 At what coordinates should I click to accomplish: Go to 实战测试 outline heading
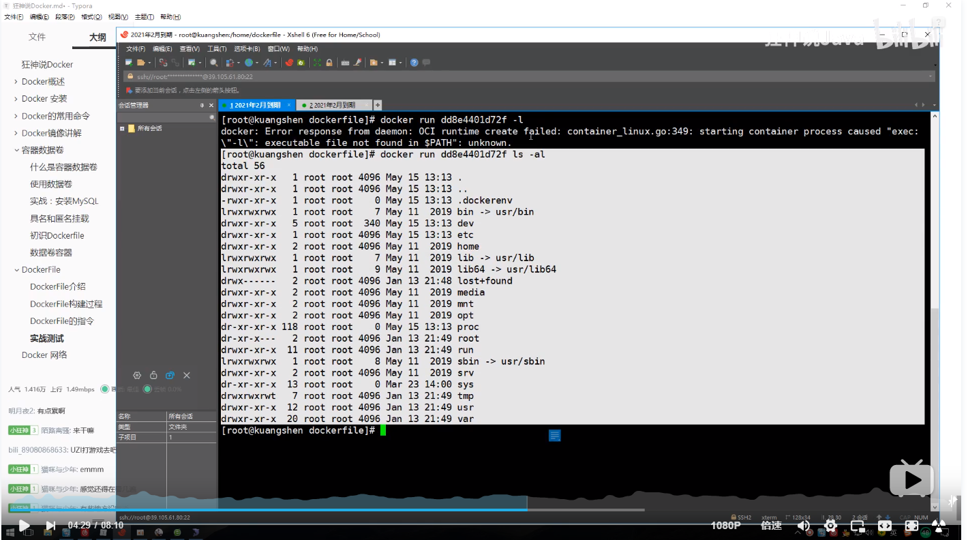46,338
